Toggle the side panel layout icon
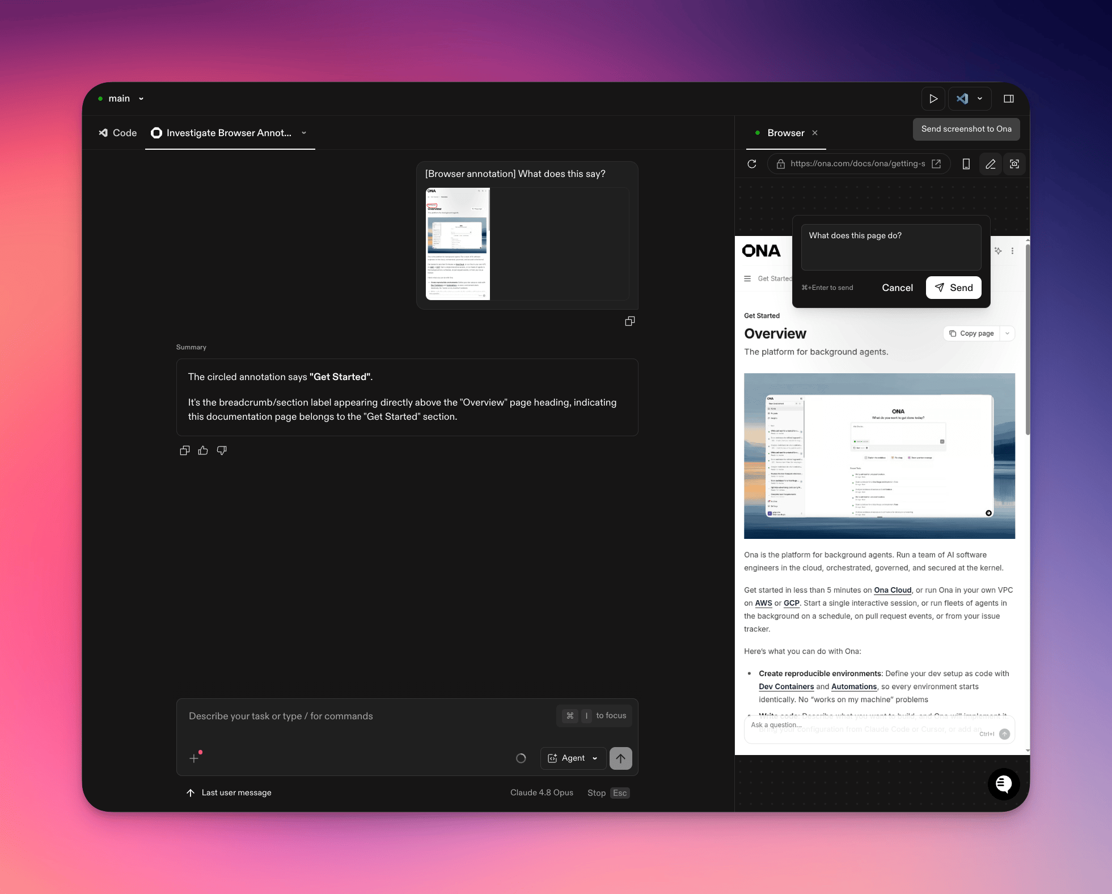Viewport: 1112px width, 894px height. (x=1009, y=99)
